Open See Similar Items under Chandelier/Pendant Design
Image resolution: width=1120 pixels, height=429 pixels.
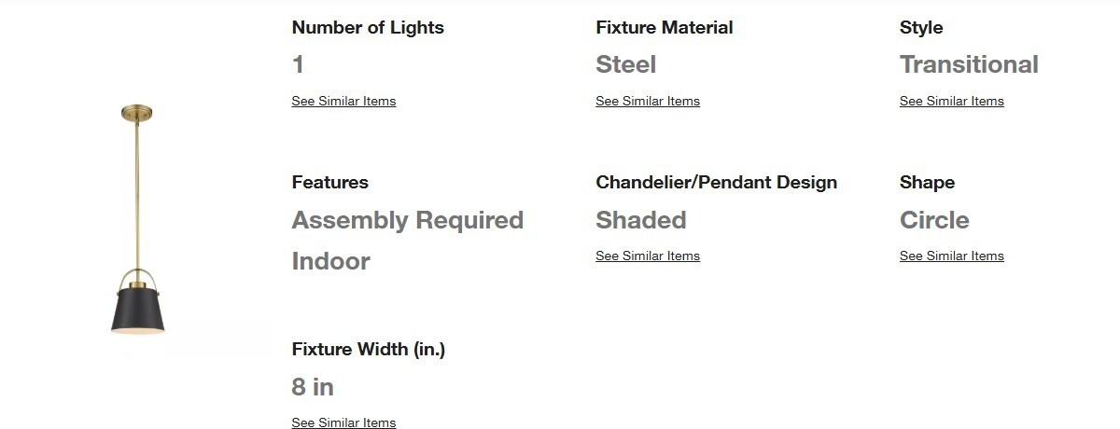tap(648, 256)
